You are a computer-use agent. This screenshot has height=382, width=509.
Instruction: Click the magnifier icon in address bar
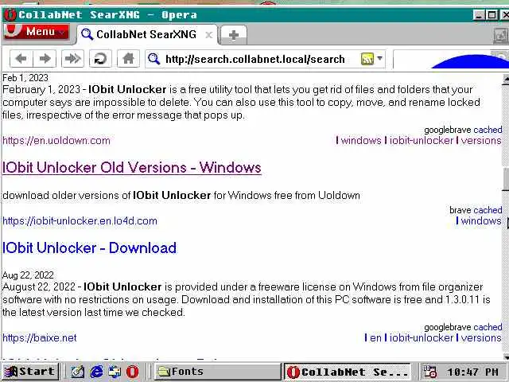point(153,59)
